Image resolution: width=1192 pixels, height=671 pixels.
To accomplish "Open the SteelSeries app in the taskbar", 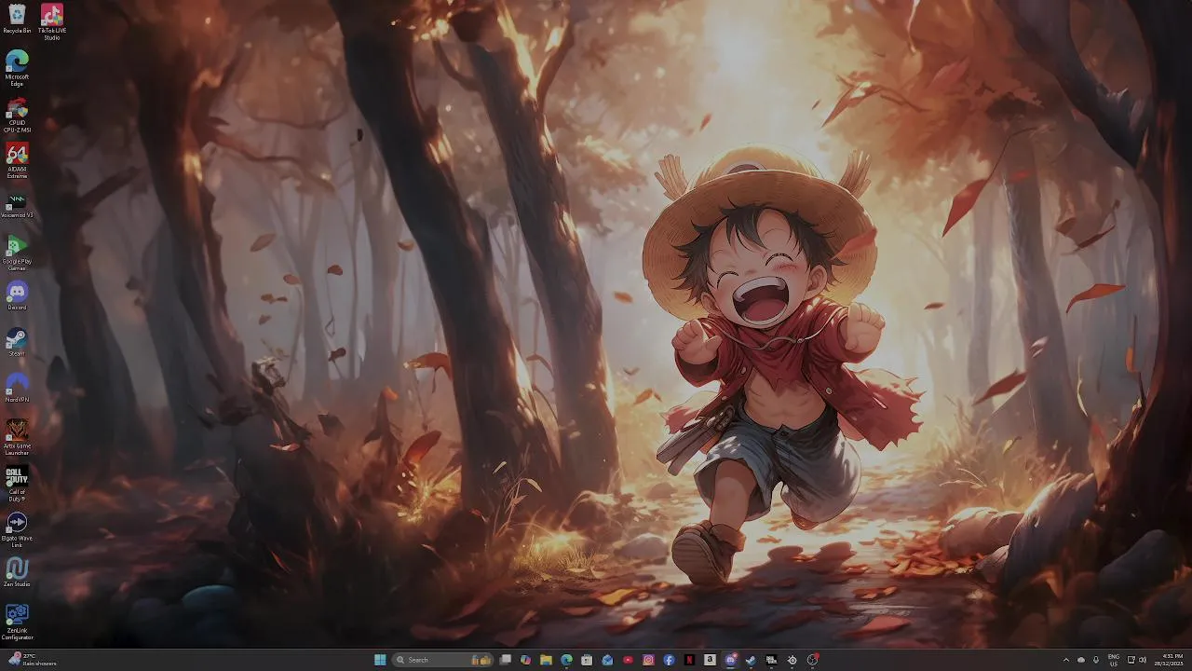I will (792, 660).
